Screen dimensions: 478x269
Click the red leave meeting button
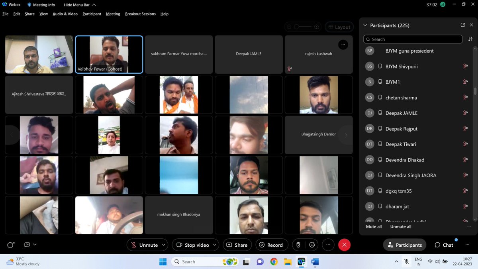tap(344, 245)
